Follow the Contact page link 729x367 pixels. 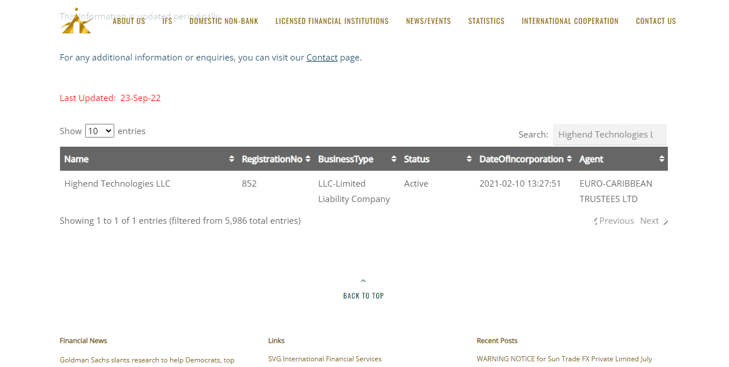pyautogui.click(x=322, y=57)
